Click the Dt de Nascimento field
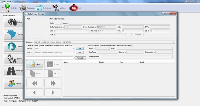The image size is (200, 106). pos(73,27)
